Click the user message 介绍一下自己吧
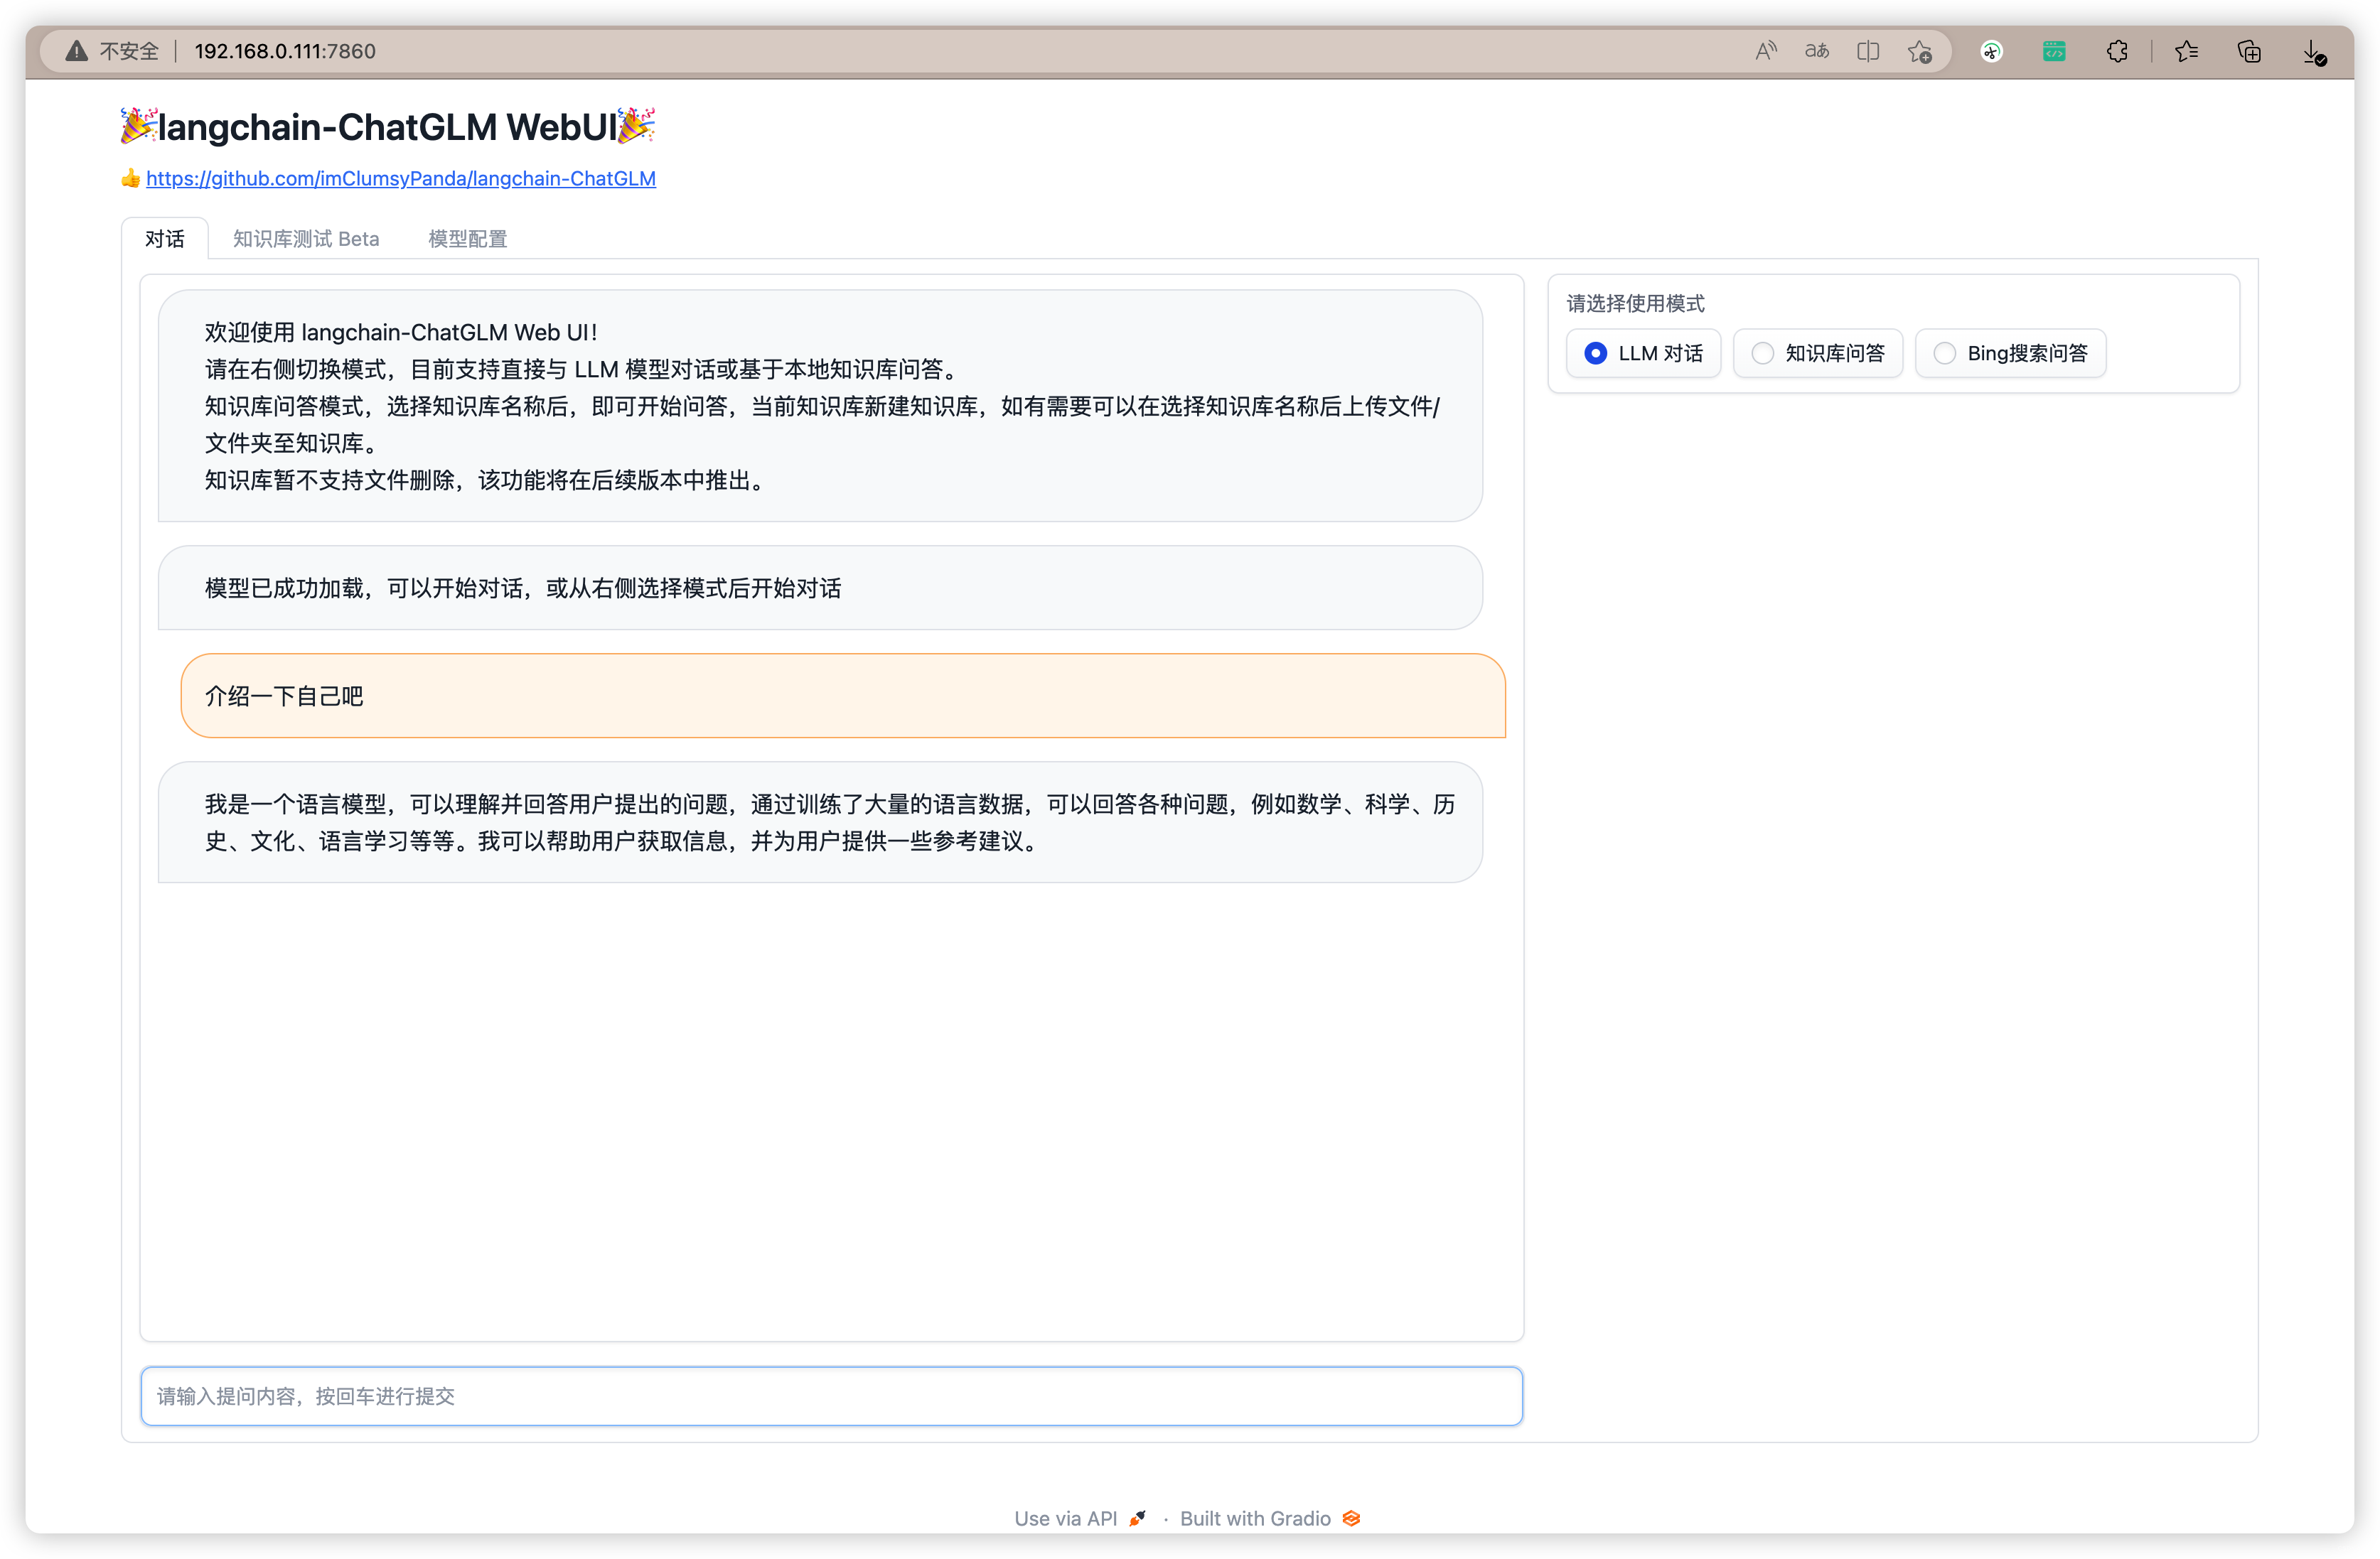The width and height of the screenshot is (2380, 1559). (x=843, y=696)
